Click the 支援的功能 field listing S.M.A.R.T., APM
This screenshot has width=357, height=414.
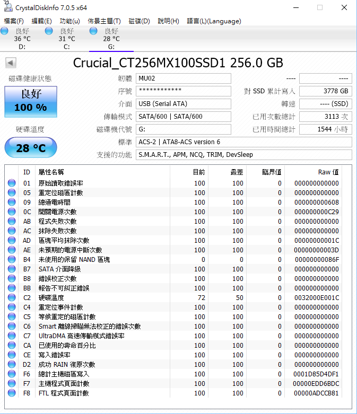[244, 154]
